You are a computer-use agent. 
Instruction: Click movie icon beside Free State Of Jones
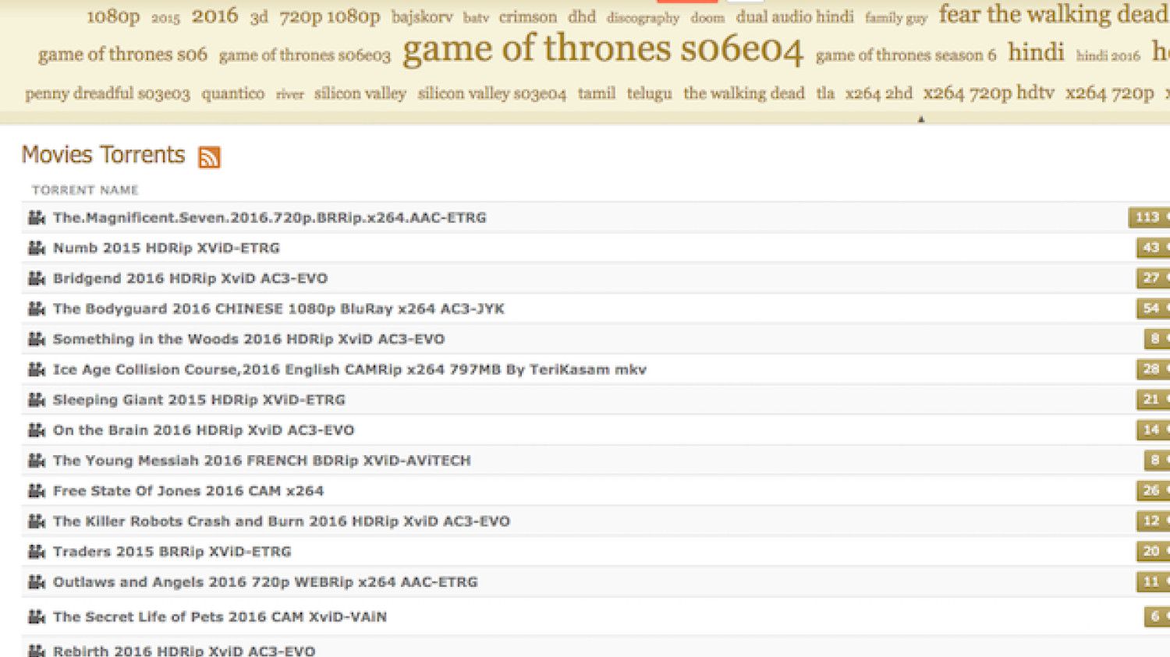tap(37, 491)
